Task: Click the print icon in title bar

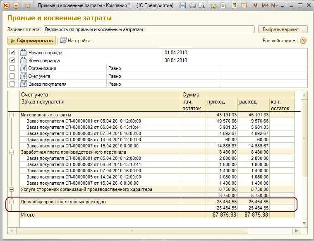Action: 192,6
